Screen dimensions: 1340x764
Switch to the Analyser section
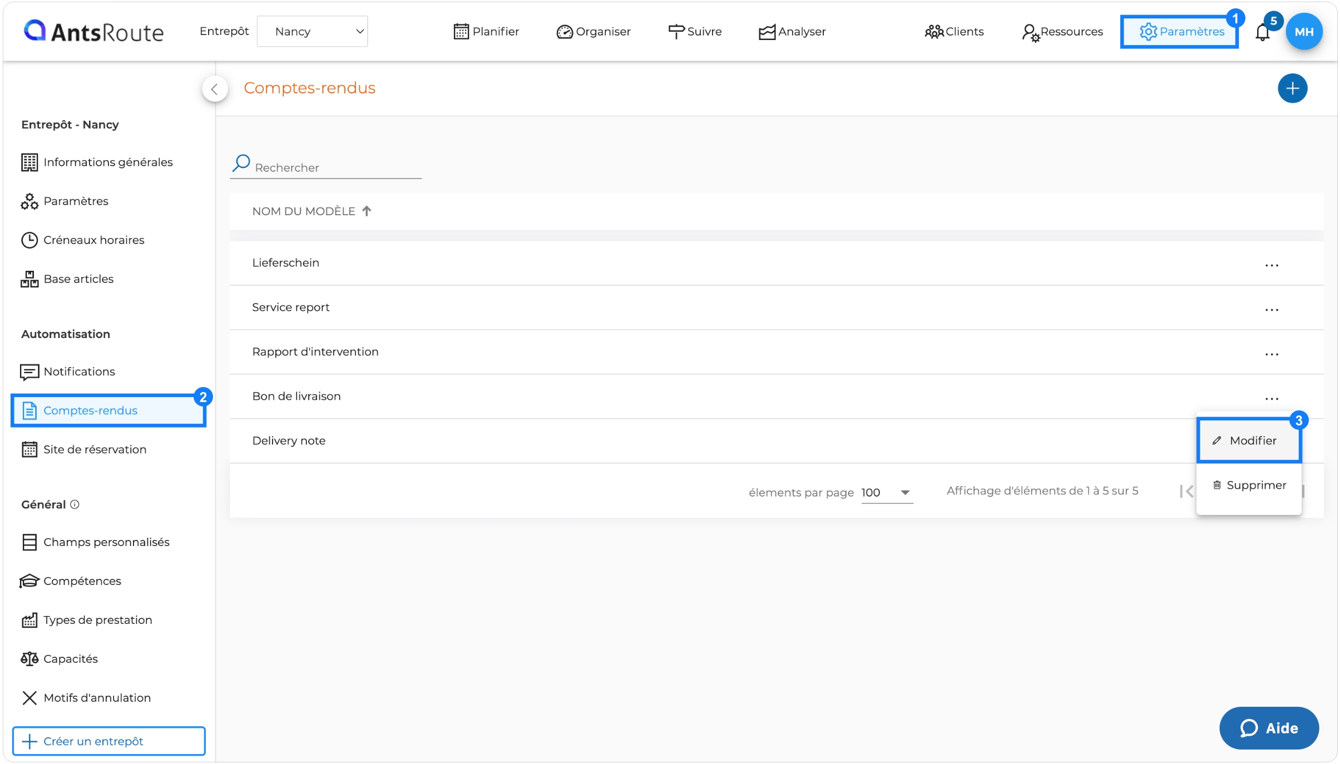792,32
